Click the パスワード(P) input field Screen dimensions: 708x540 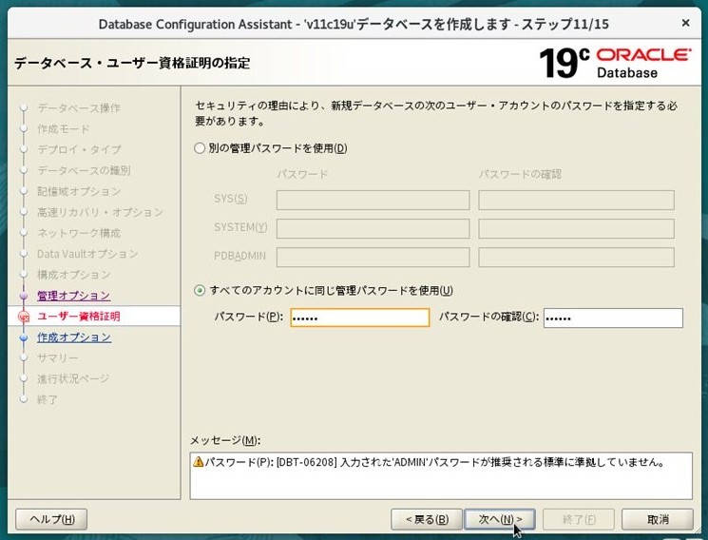[x=360, y=318]
